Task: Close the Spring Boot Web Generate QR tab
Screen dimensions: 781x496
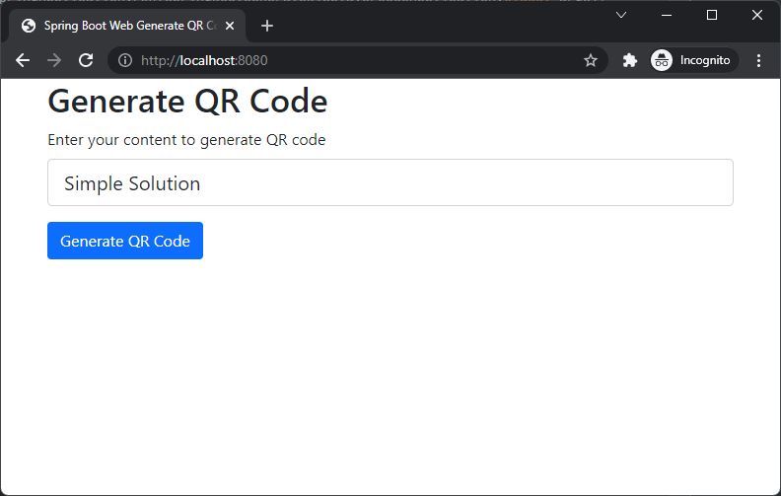Action: pyautogui.click(x=230, y=26)
